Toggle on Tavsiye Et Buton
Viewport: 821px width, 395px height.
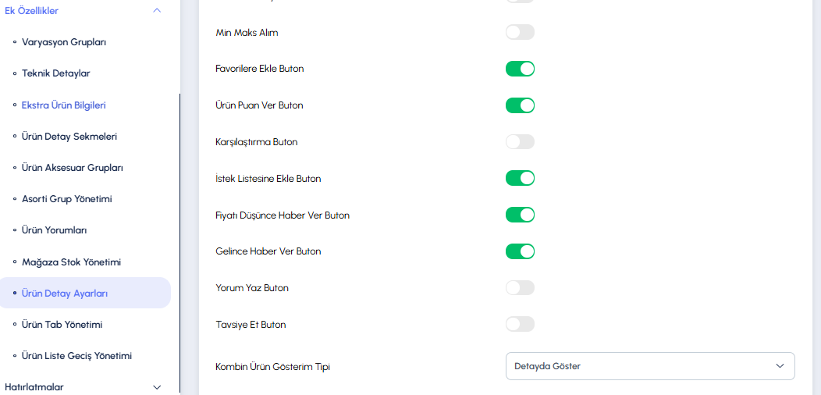click(520, 324)
